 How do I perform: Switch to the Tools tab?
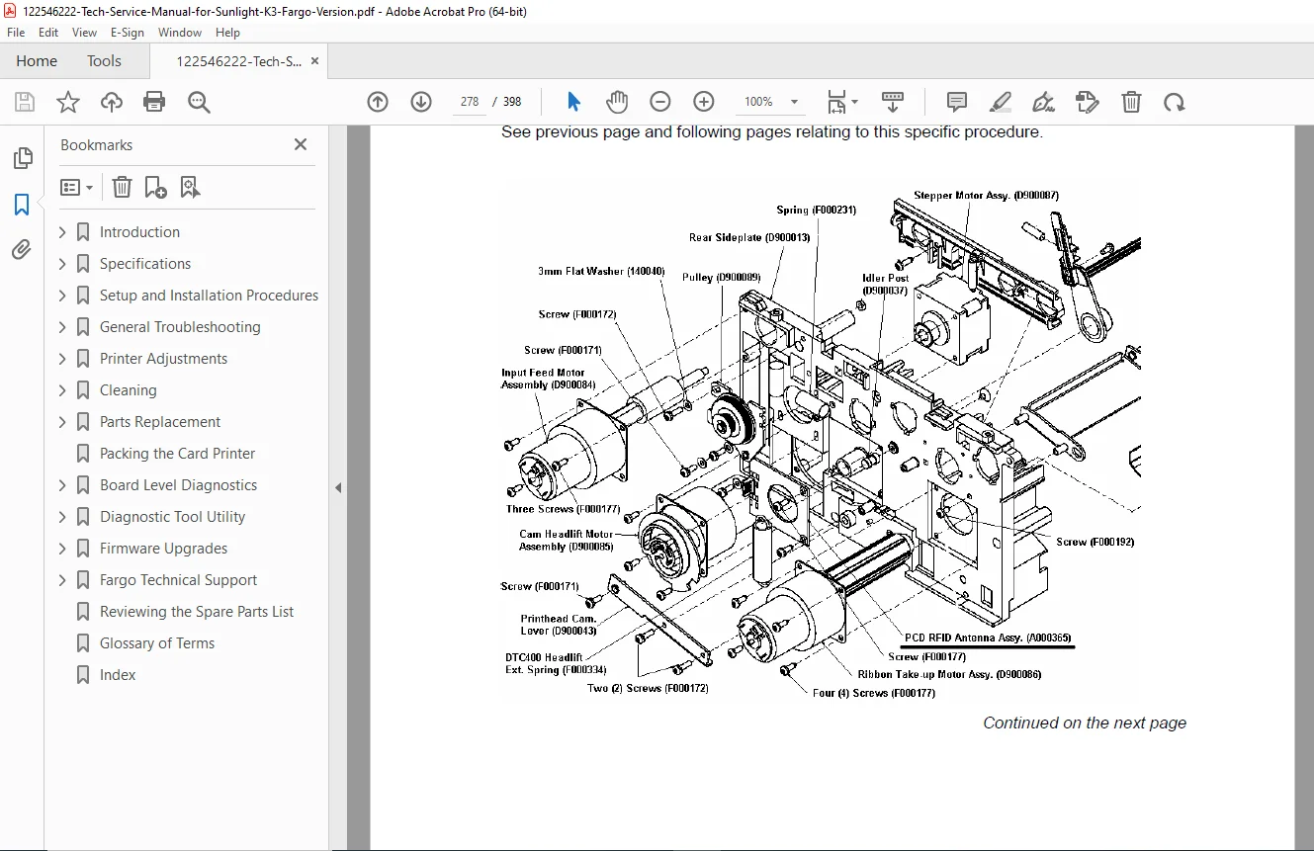pos(104,61)
